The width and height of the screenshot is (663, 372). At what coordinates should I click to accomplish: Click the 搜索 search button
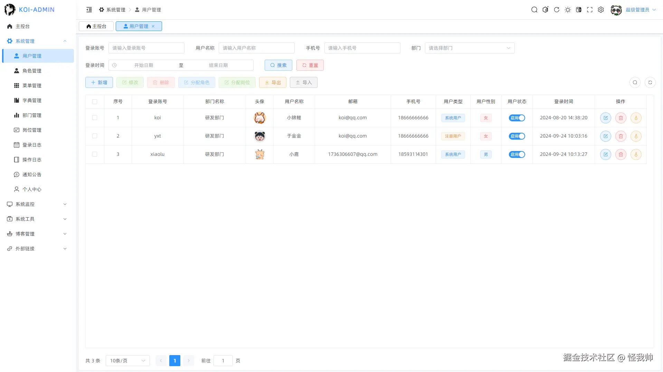[x=278, y=65]
